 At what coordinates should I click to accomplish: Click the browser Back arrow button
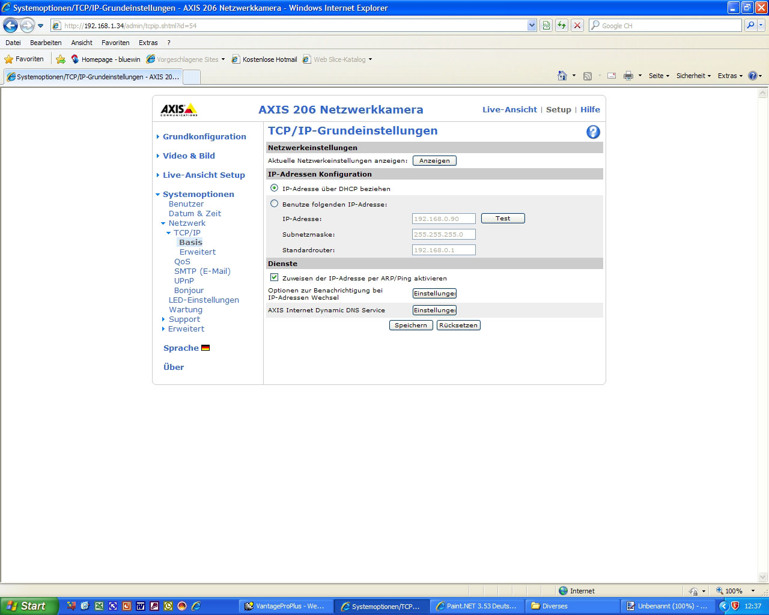(11, 25)
